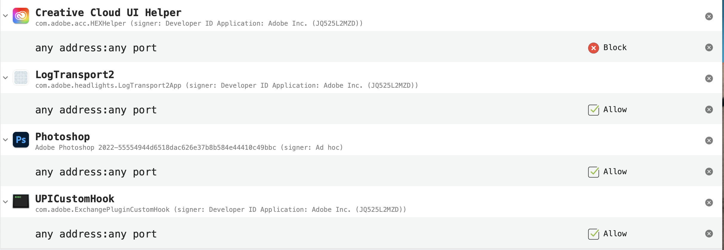Click the red Block icon for Creative Cloud
Viewport: 724px width, 250px height.
click(x=594, y=48)
